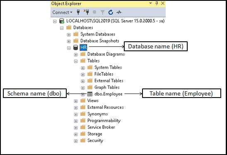This screenshot has width=227, height=155.
Task: Click the Storage folder icon
Action: [83, 134]
